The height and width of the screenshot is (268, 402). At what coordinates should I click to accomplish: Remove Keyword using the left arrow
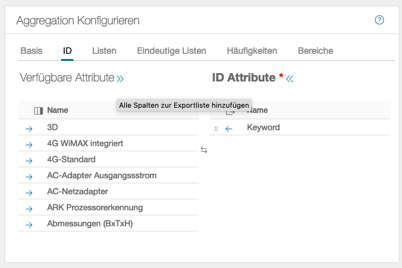229,128
